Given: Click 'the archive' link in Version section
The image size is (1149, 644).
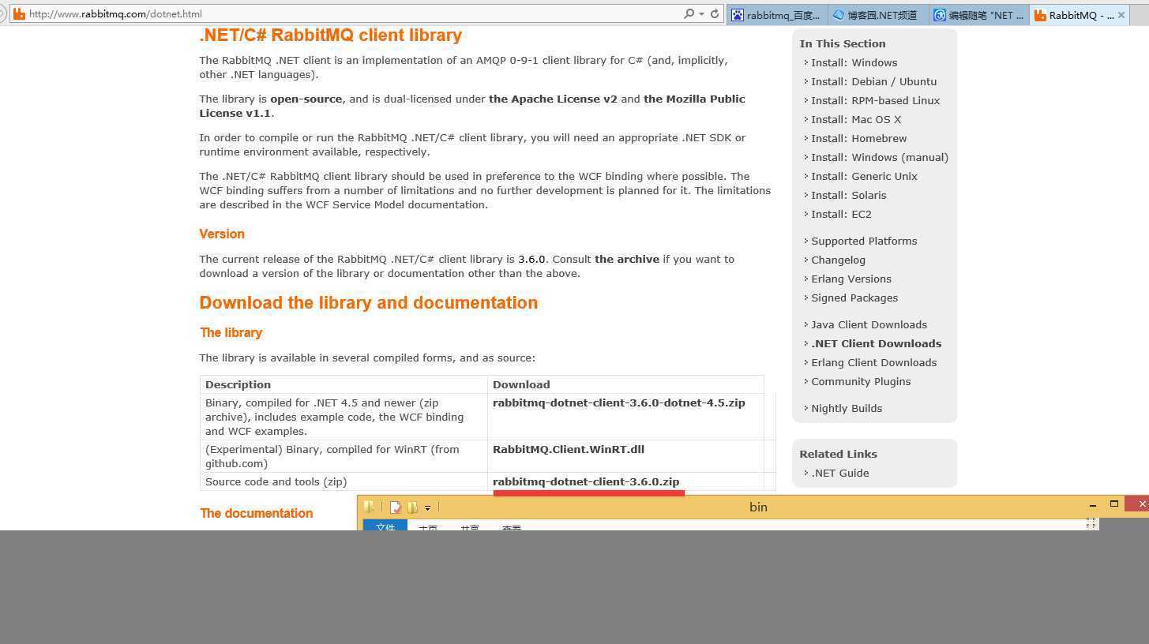Looking at the screenshot, I should [627, 259].
